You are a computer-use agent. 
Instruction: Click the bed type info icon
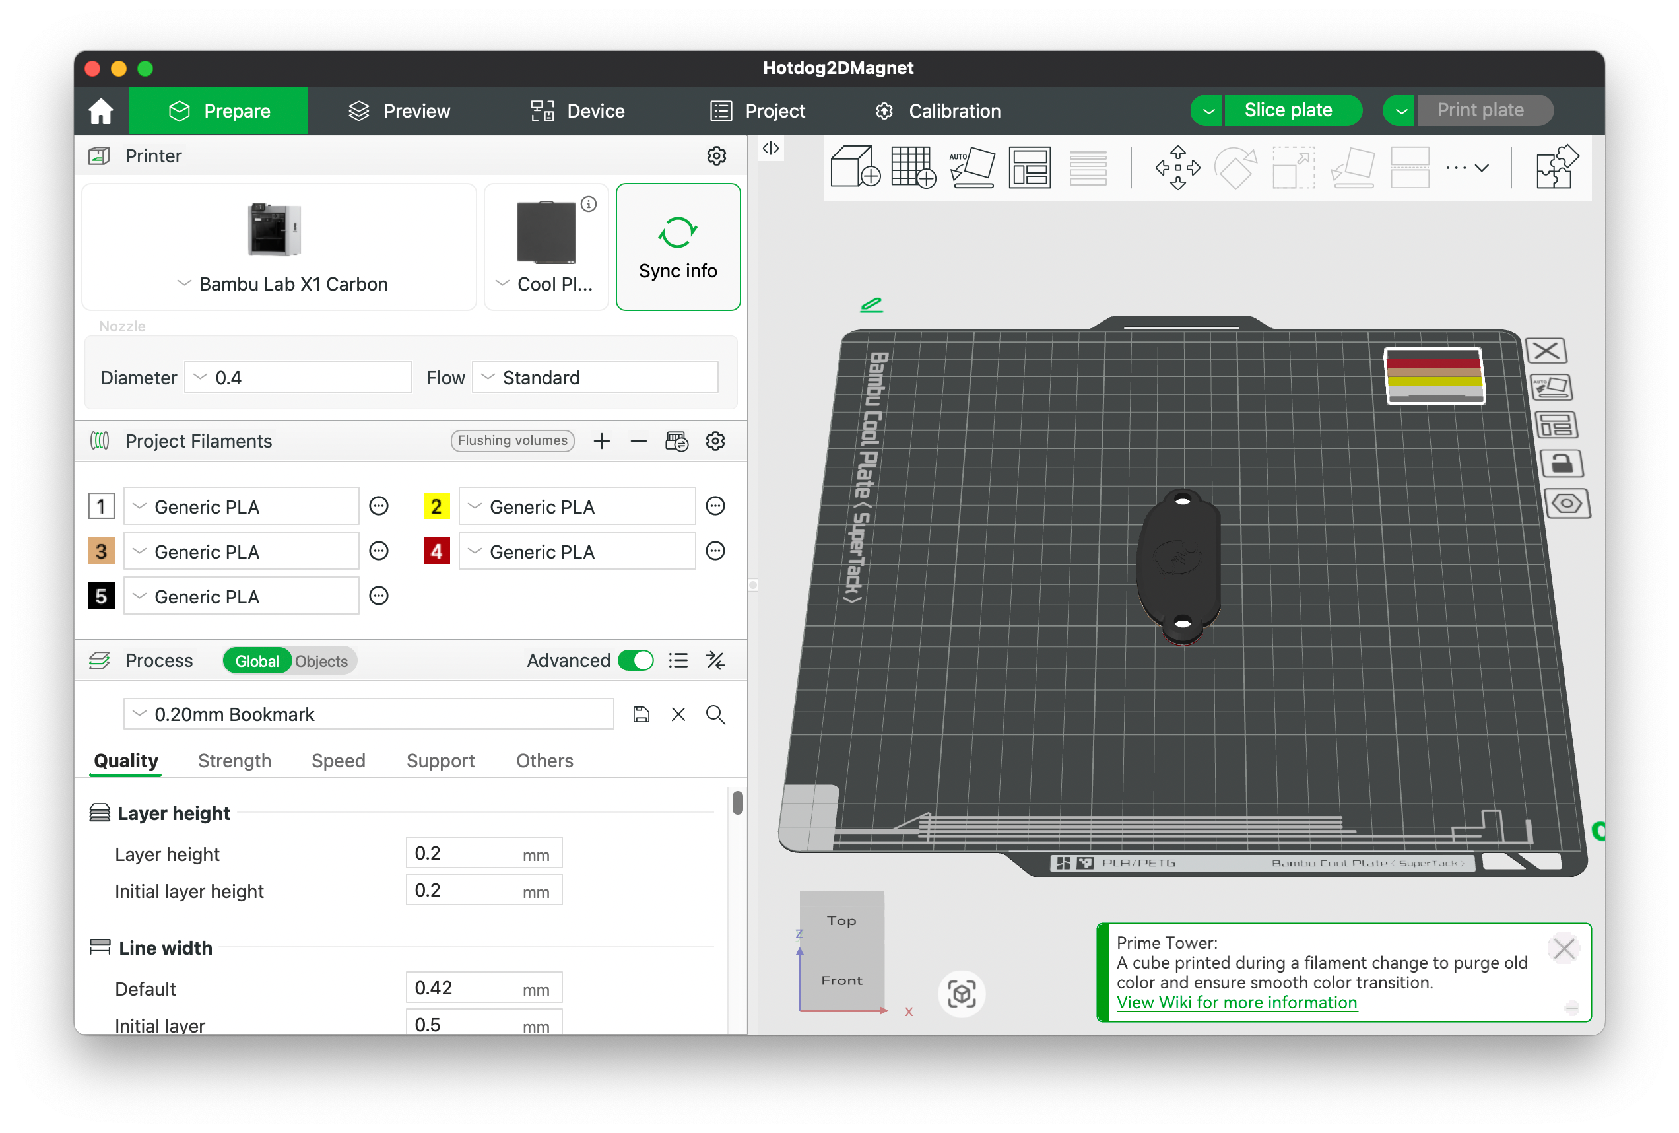tap(589, 205)
